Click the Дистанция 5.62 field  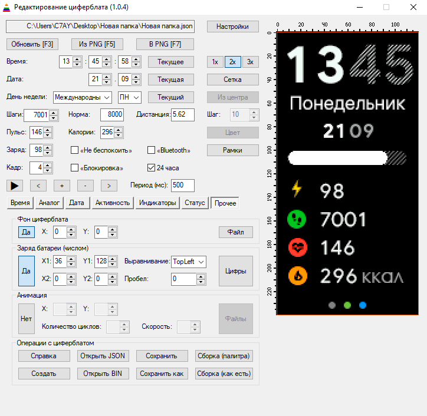(183, 115)
